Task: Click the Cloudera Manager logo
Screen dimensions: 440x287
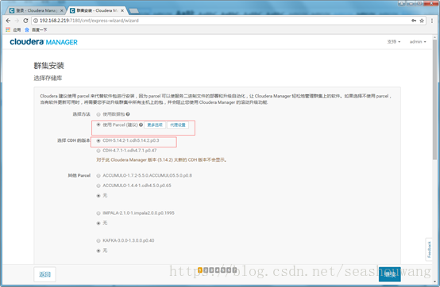Action: tap(44, 42)
